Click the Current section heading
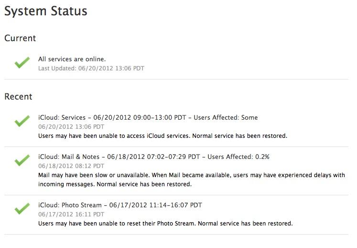Viewport: 357px width, 248px height. (x=20, y=38)
